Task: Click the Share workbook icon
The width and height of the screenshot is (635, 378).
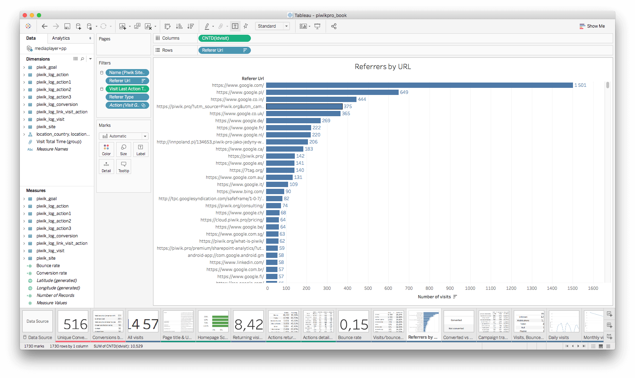Action: coord(334,26)
